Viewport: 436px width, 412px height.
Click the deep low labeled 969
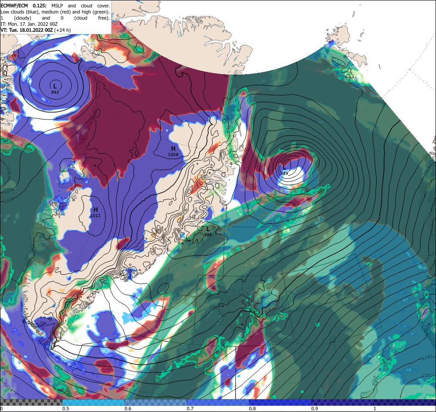pos(284,170)
